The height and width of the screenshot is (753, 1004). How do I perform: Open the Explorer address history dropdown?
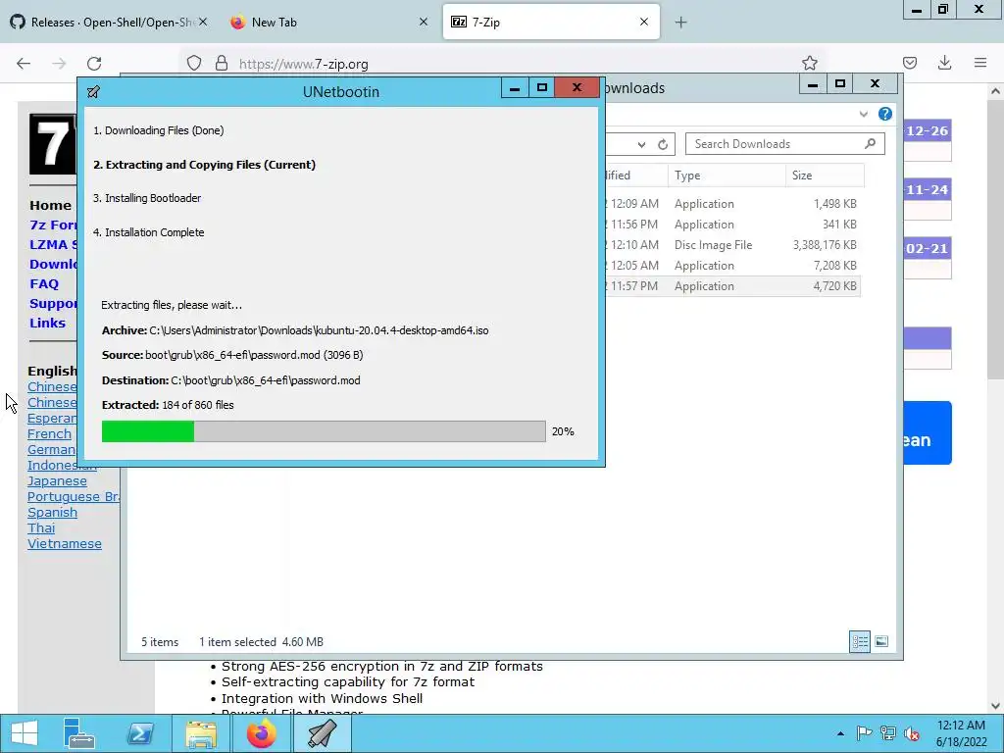click(641, 145)
